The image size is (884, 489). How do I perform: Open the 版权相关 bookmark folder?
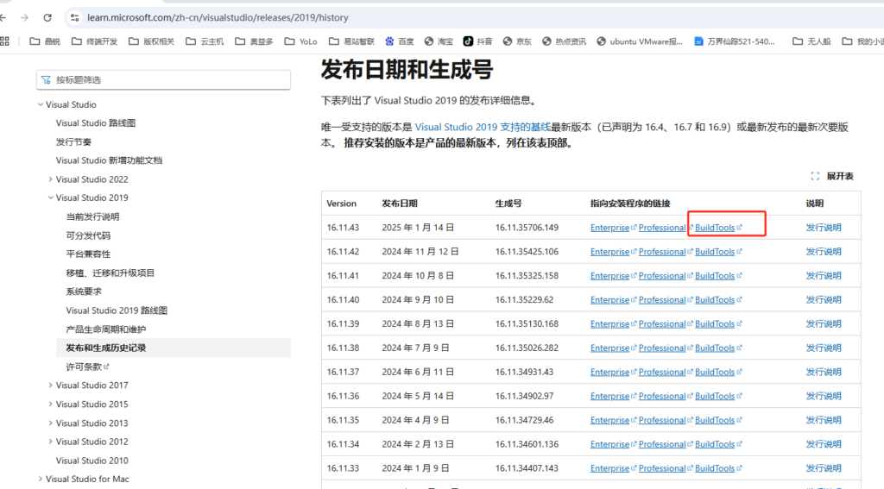[x=151, y=41]
